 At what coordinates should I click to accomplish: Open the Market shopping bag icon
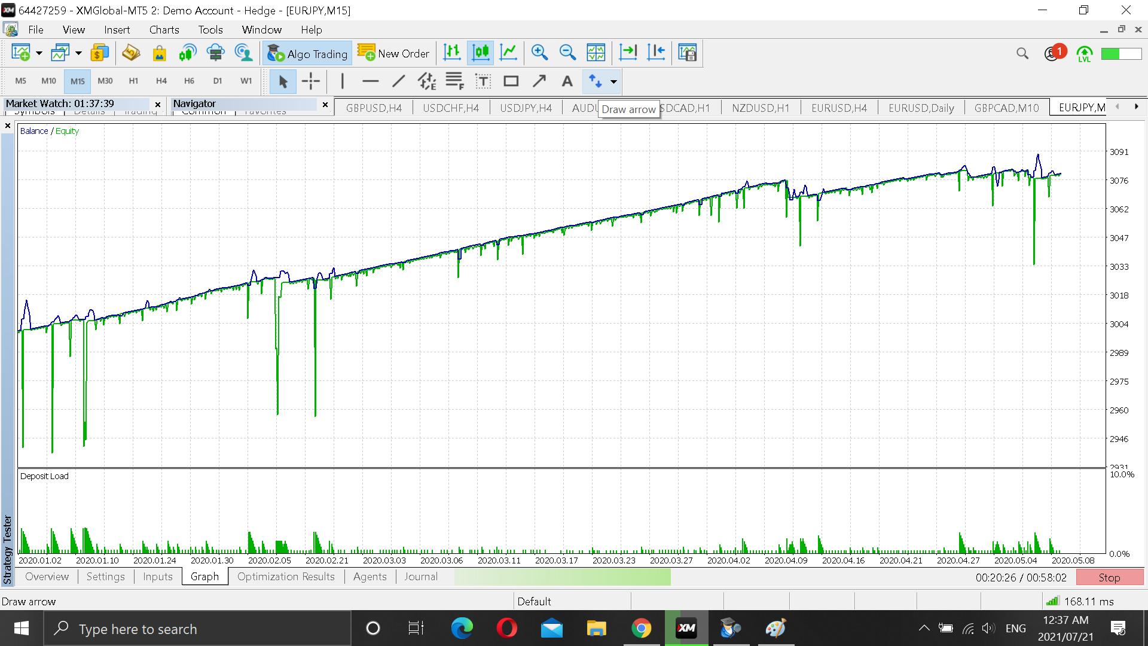(160, 53)
